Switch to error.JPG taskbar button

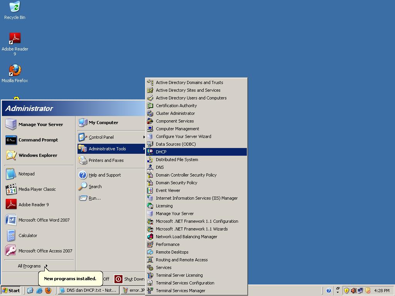(133, 291)
